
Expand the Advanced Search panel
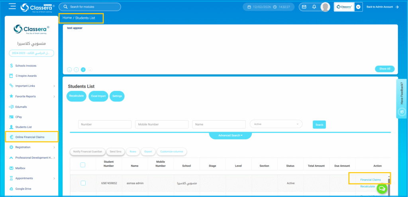230,135
